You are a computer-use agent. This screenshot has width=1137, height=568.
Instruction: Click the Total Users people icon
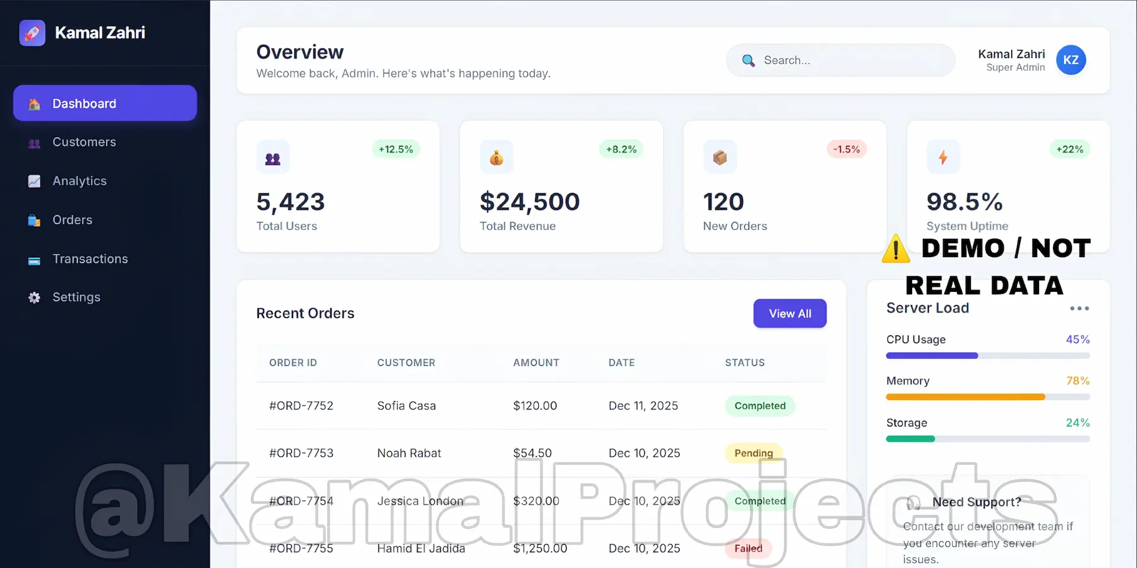[x=273, y=158]
